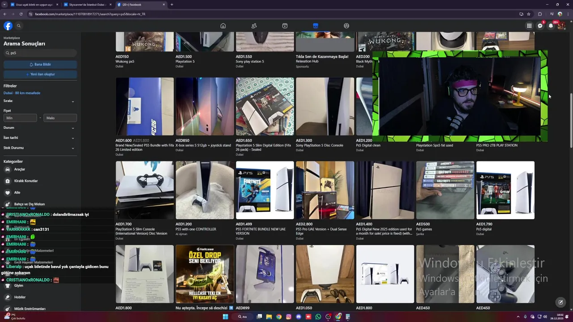Expand the Sırala sort dropdown
Viewport: 573px width, 322px height.
[39, 101]
